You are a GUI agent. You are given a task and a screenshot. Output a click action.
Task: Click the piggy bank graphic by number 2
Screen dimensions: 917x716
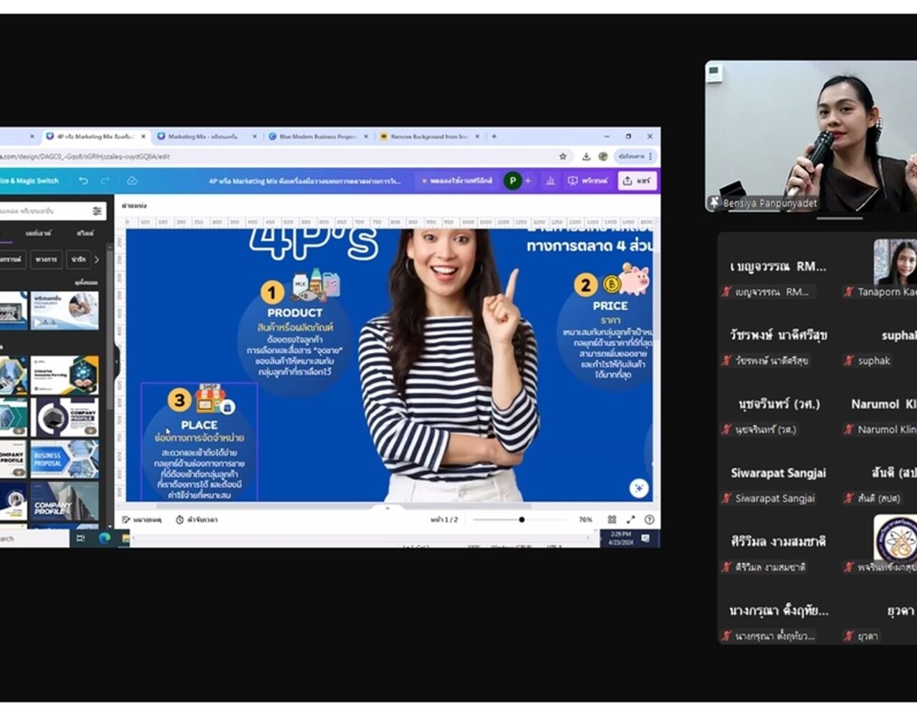(x=634, y=279)
